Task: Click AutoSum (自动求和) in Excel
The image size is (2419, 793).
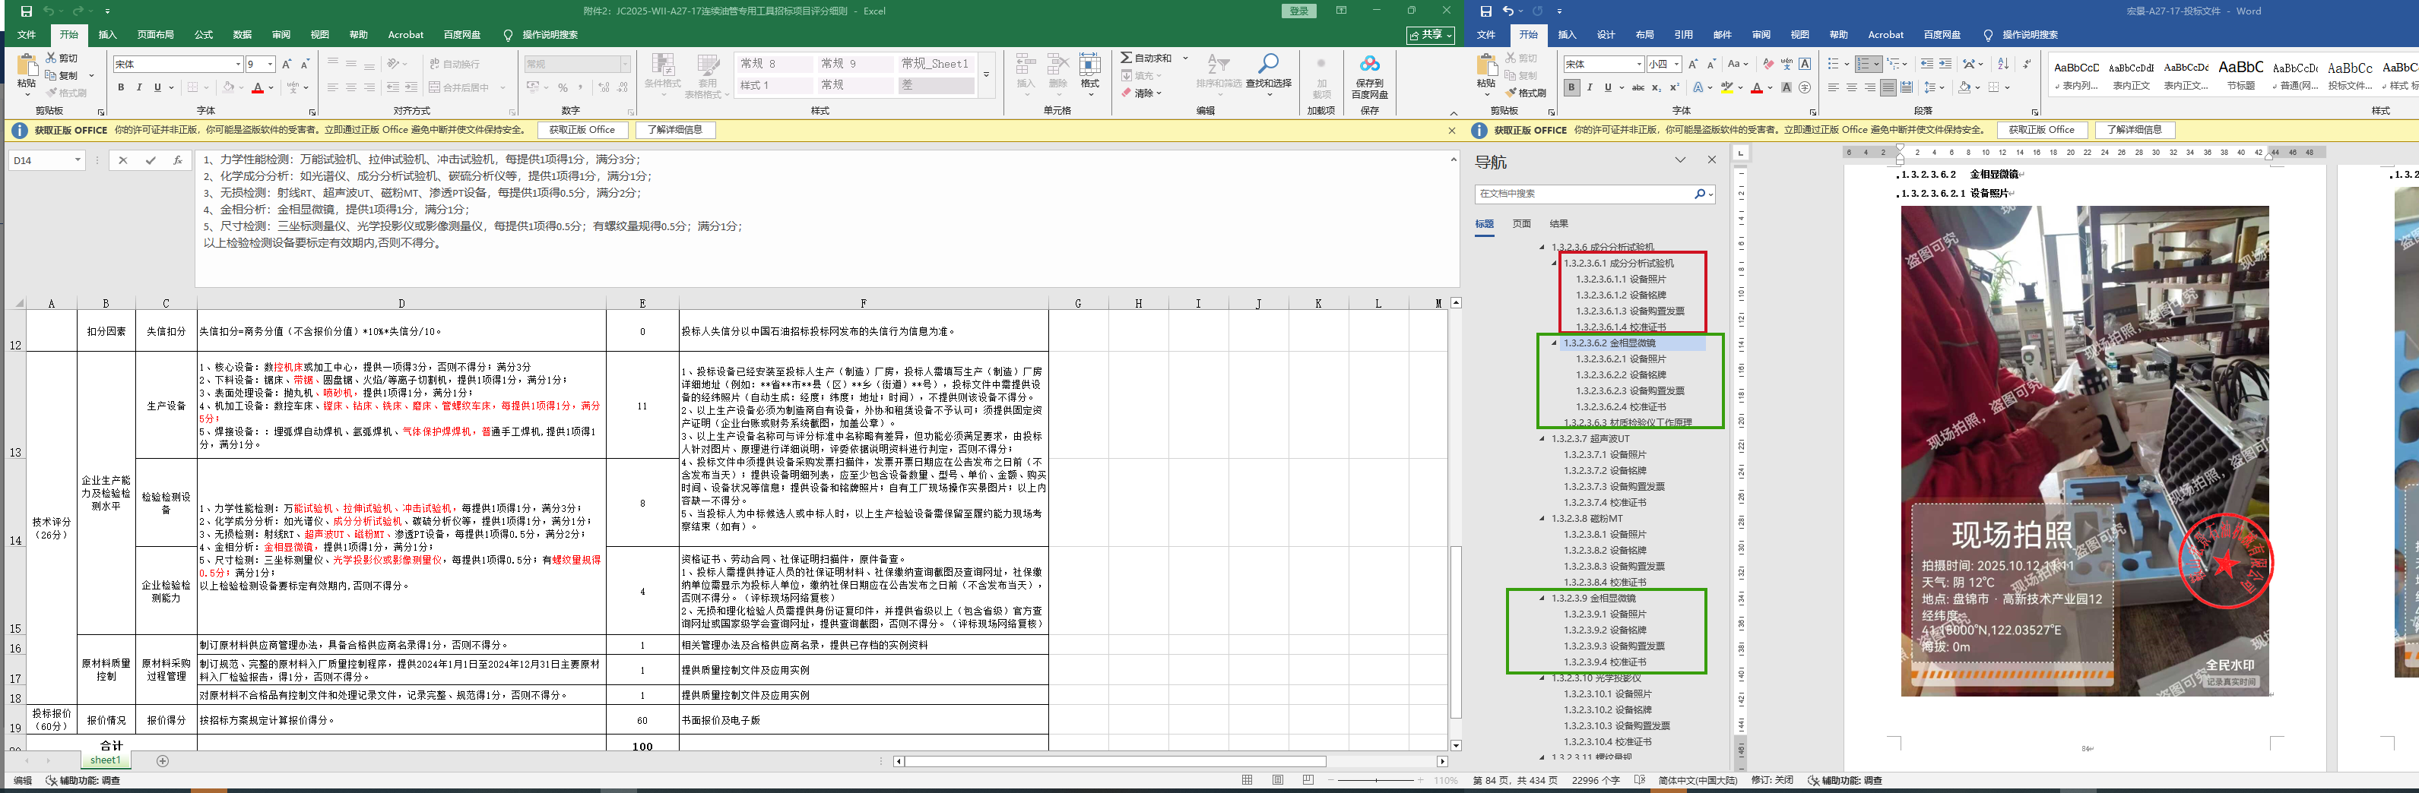Action: (x=1146, y=58)
